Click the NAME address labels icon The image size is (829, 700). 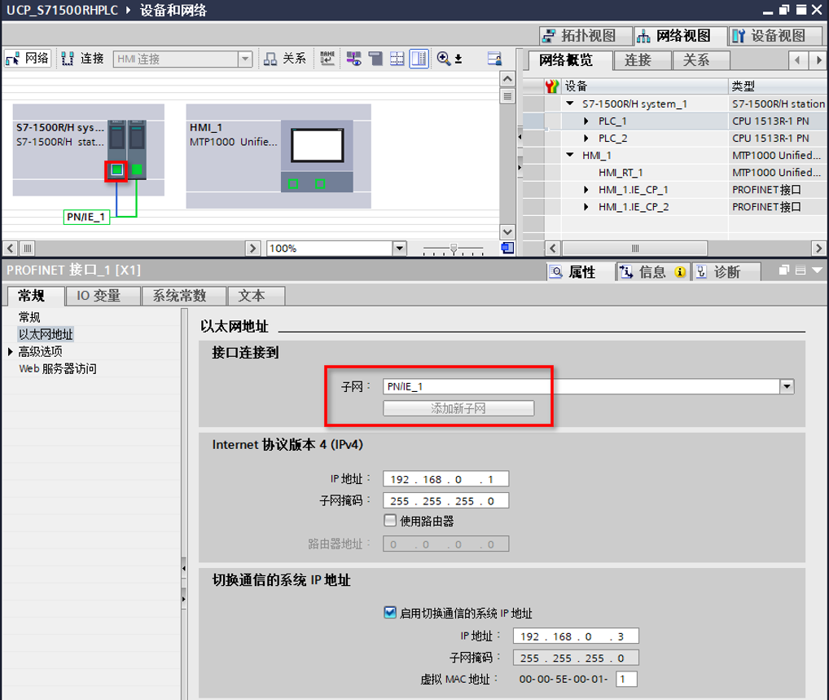(x=327, y=59)
